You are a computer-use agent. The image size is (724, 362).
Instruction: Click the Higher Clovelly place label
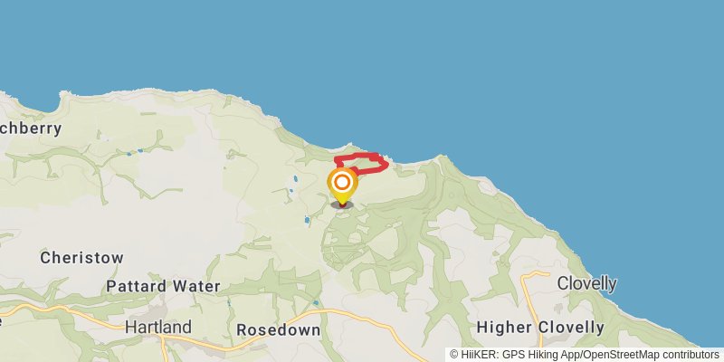[x=540, y=329]
